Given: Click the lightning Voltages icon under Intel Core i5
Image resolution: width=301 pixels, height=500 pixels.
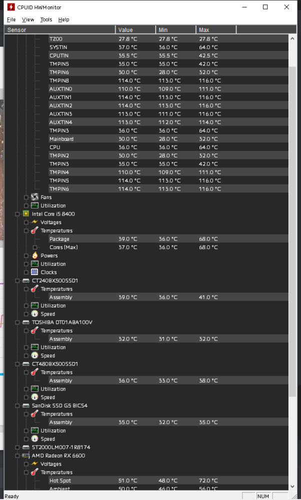Looking at the screenshot, I should [34, 222].
